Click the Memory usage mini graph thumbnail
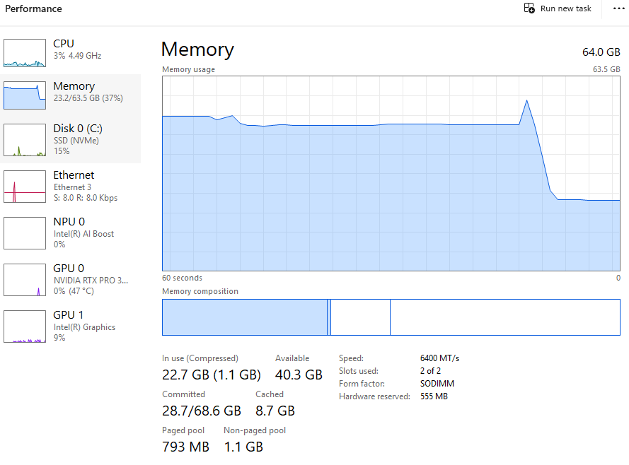The height and width of the screenshot is (465, 629). 25,95
